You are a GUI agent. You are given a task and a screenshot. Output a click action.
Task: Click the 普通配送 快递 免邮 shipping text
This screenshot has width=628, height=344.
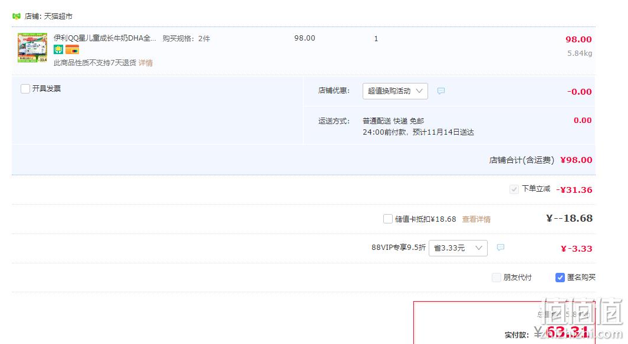[x=393, y=121]
